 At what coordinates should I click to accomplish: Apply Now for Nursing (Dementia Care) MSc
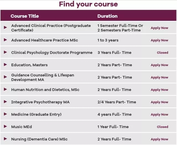tap(159, 139)
